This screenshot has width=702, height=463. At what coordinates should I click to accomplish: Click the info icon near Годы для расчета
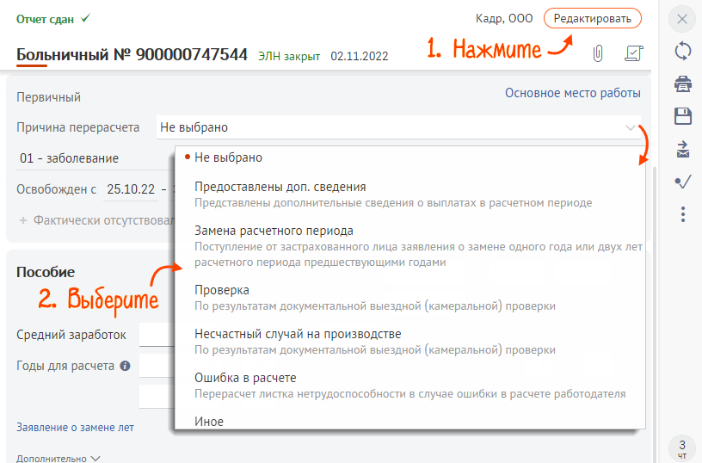125,366
